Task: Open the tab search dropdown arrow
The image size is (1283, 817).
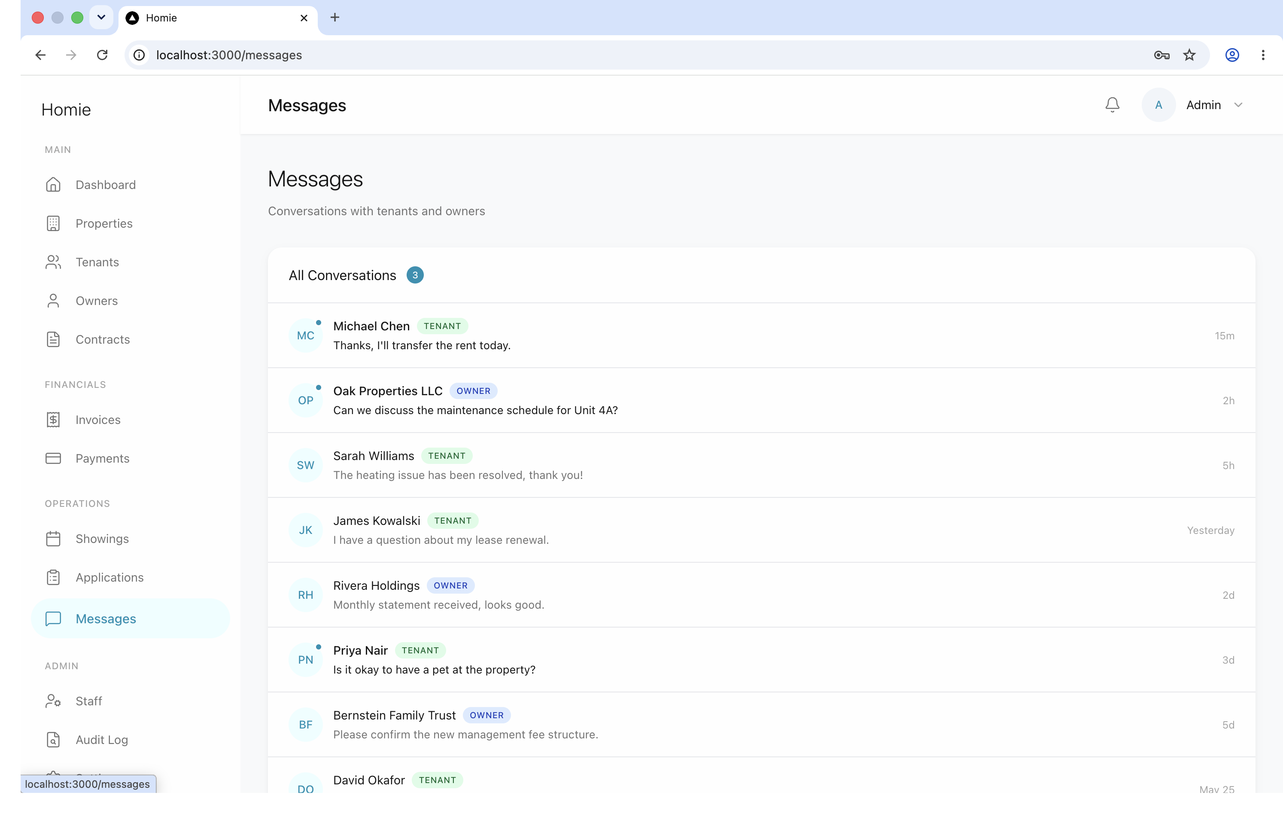Action: tap(101, 18)
